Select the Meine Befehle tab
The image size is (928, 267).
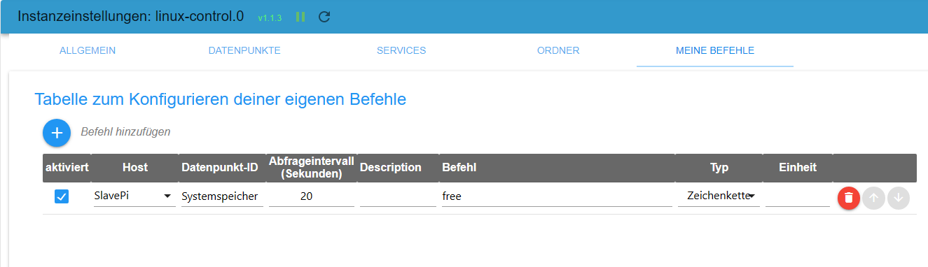click(x=715, y=50)
